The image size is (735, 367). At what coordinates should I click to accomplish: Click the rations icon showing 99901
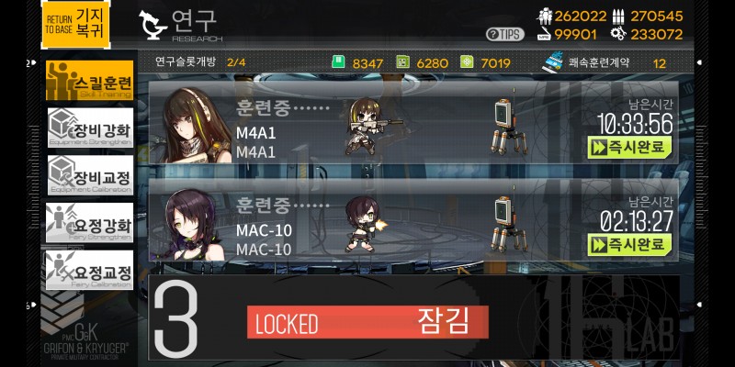545,34
